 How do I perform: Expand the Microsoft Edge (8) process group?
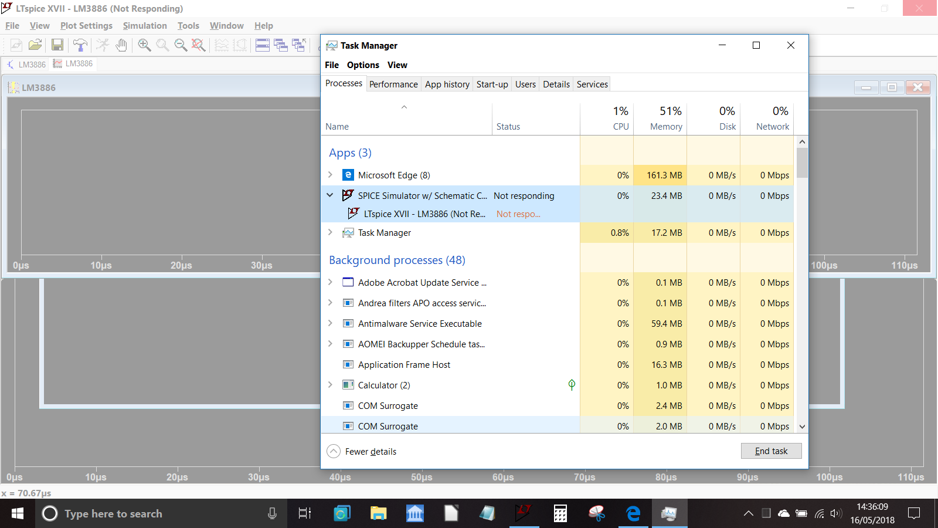[x=330, y=175]
